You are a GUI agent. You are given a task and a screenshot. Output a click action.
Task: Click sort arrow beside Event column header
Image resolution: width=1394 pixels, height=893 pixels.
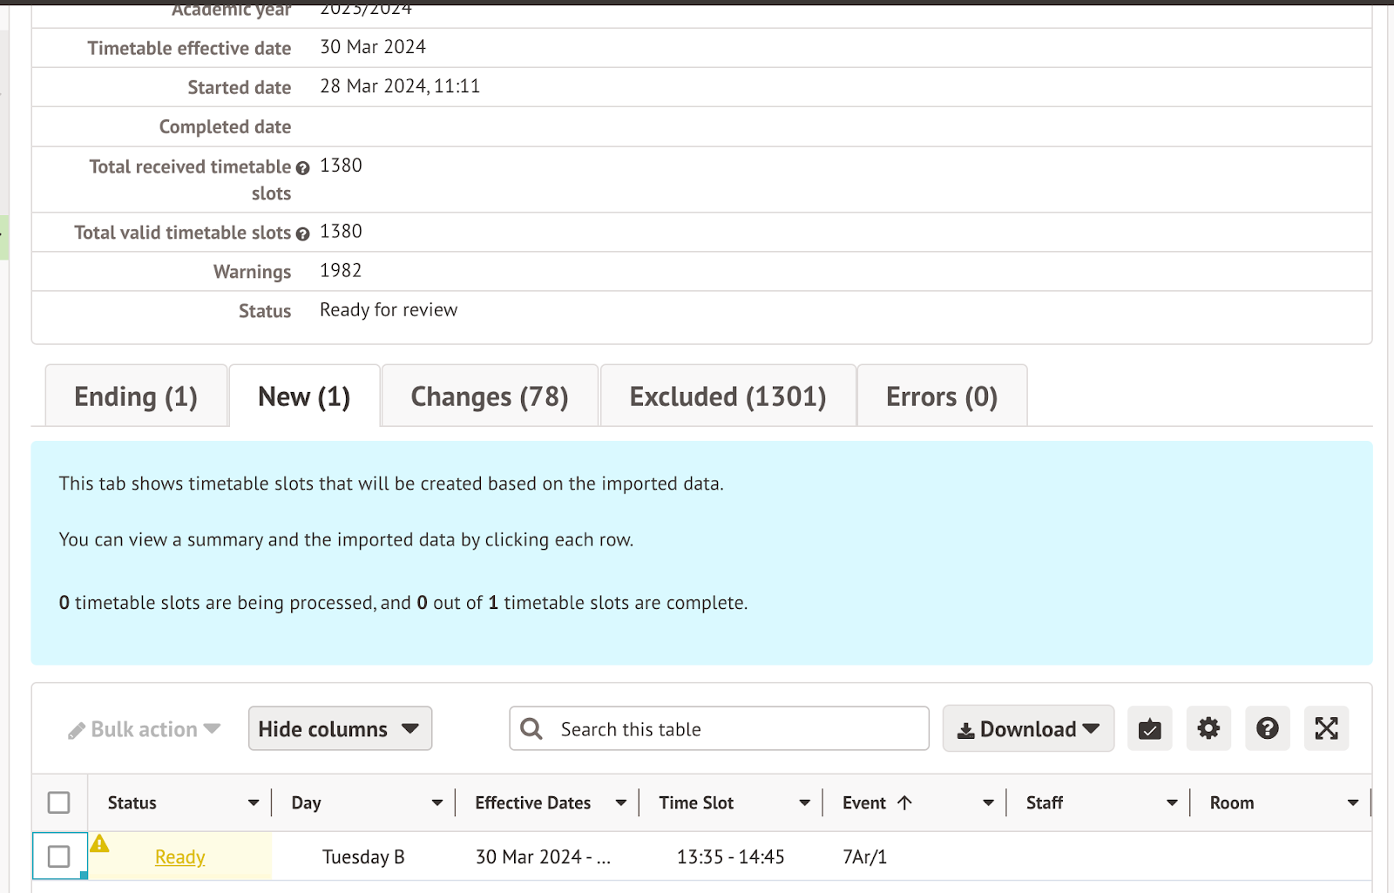pos(905,802)
